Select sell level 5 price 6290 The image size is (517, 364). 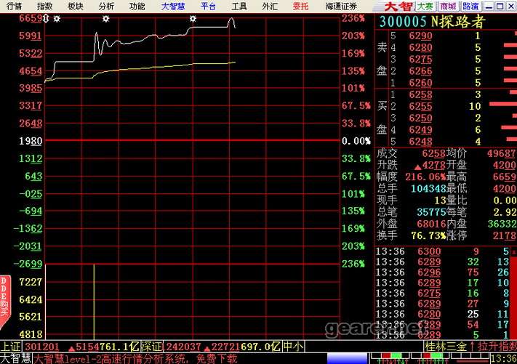(420, 36)
